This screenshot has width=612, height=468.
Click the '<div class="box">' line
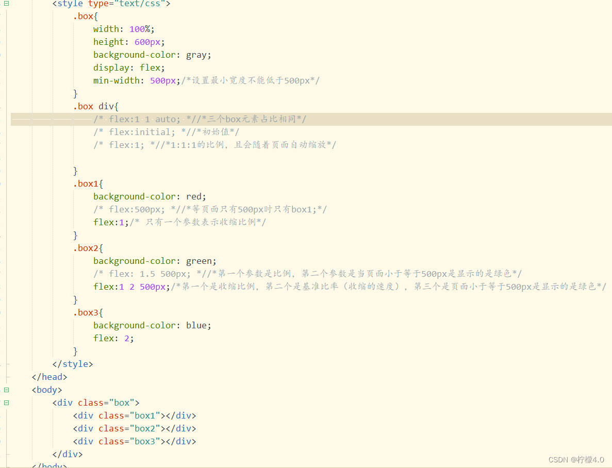(x=95, y=403)
